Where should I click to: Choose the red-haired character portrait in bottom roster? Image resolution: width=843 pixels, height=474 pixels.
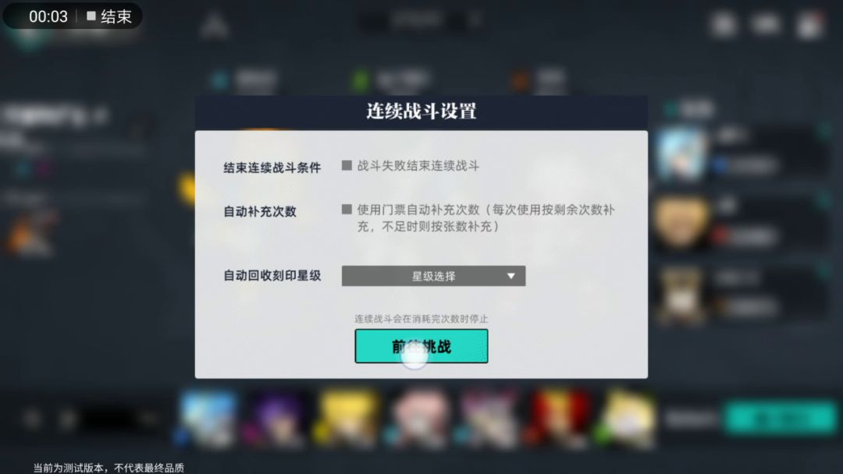(x=559, y=419)
